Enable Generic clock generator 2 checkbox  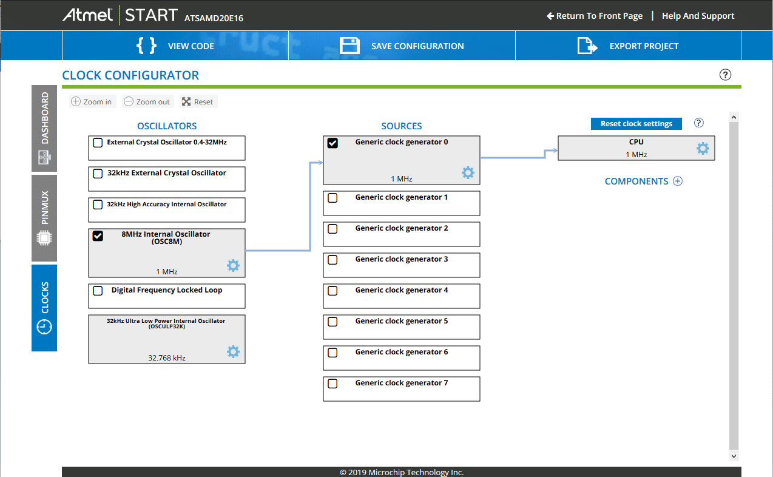pyautogui.click(x=332, y=229)
